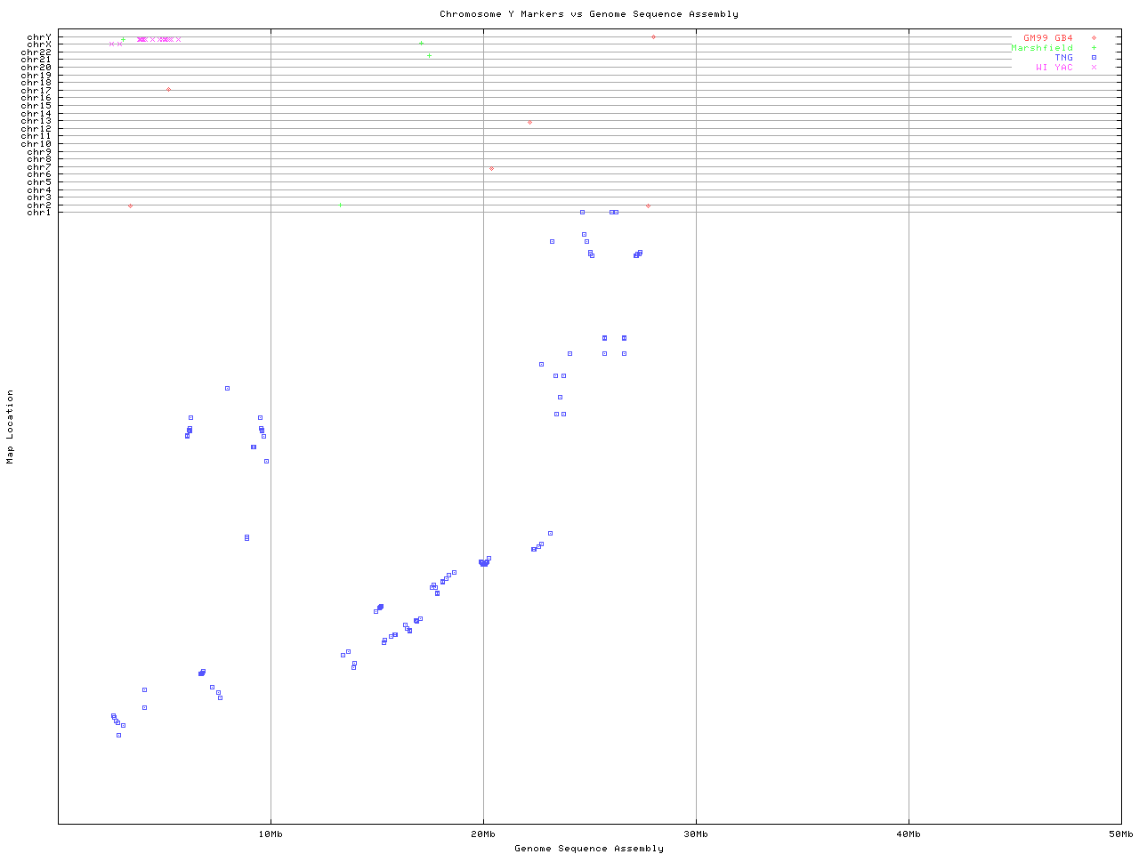The image size is (1139, 854).
Task: Click the 50Mb x-axis tick label
Action: point(1120,834)
